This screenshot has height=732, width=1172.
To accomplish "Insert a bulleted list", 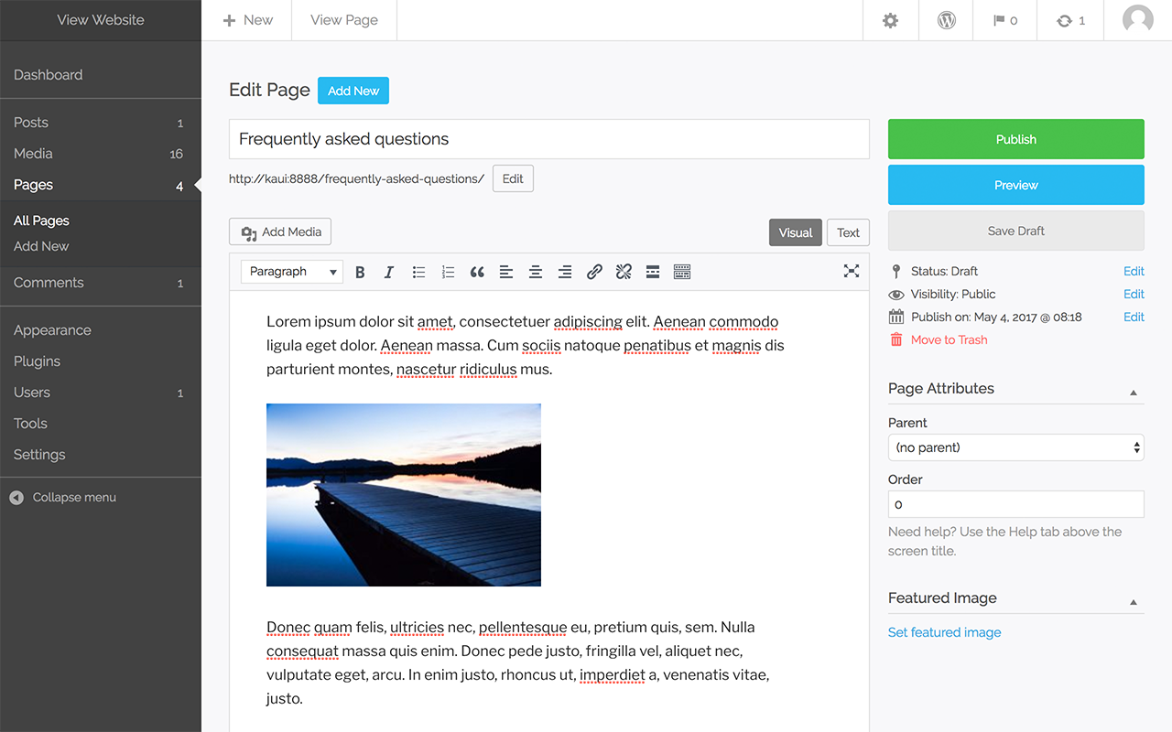I will tap(418, 272).
